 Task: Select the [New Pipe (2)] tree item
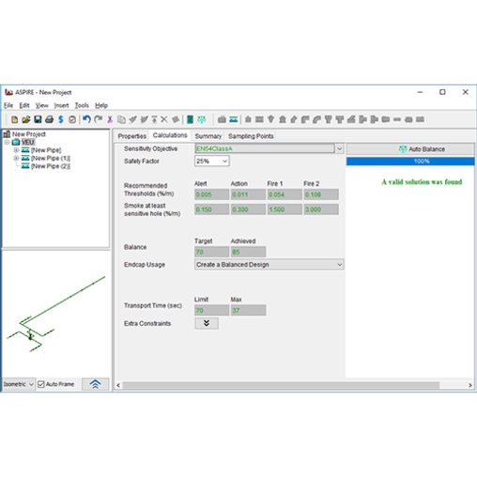[51, 166]
